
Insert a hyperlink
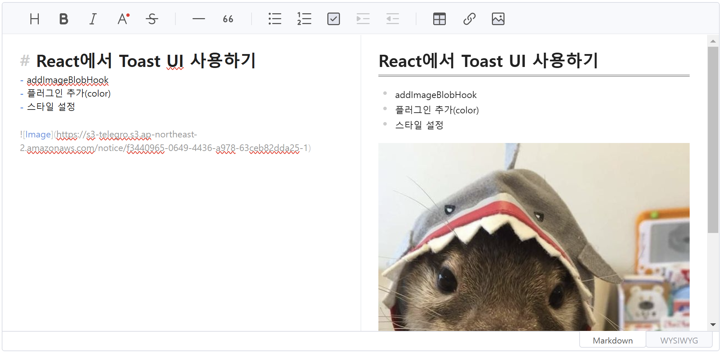tap(469, 19)
